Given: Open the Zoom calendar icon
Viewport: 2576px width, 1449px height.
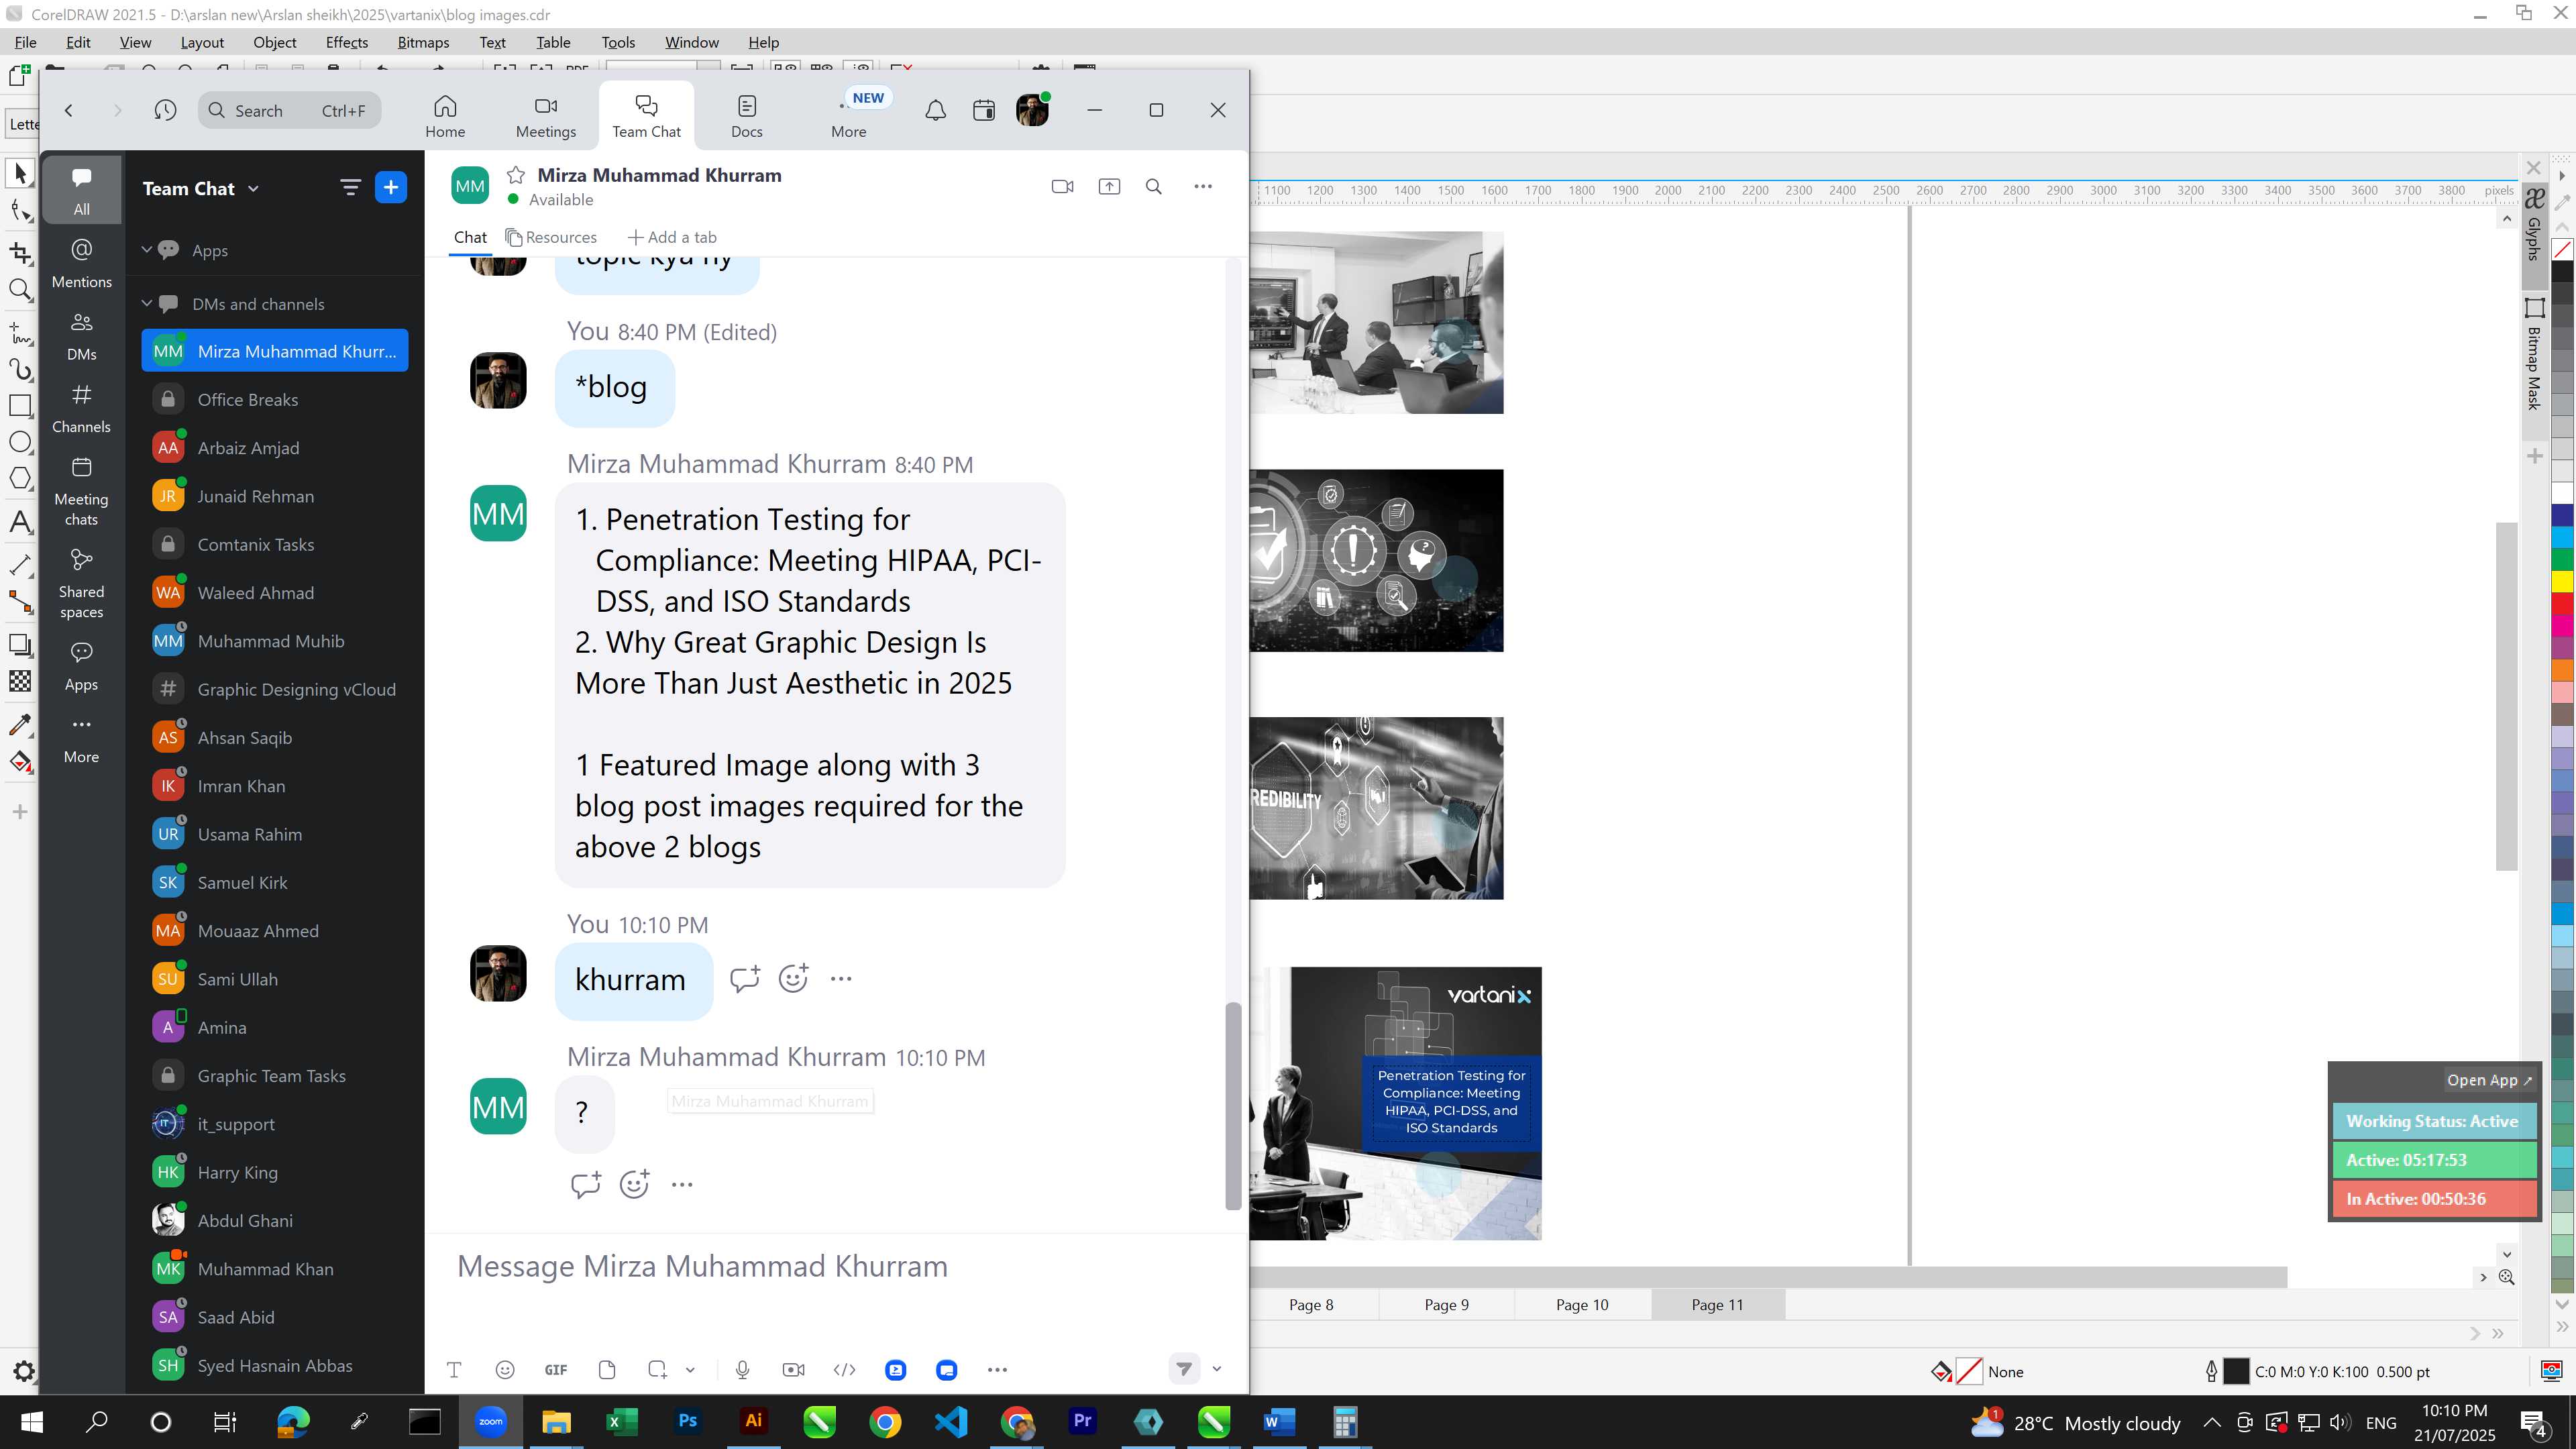Looking at the screenshot, I should 984,110.
